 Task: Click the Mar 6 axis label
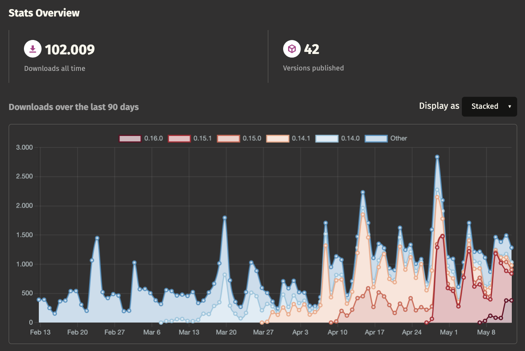tap(152, 332)
